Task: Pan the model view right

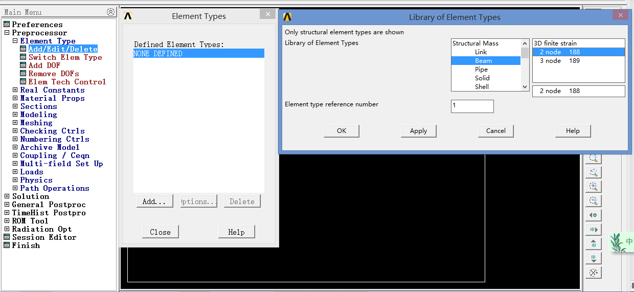Action: point(594,230)
